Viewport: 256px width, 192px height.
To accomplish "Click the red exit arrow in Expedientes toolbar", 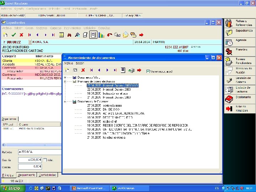I will click(x=141, y=35).
